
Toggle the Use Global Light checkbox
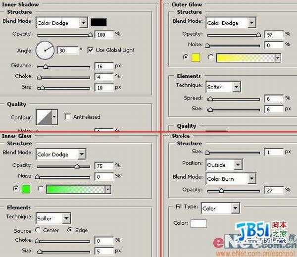tap(91, 50)
